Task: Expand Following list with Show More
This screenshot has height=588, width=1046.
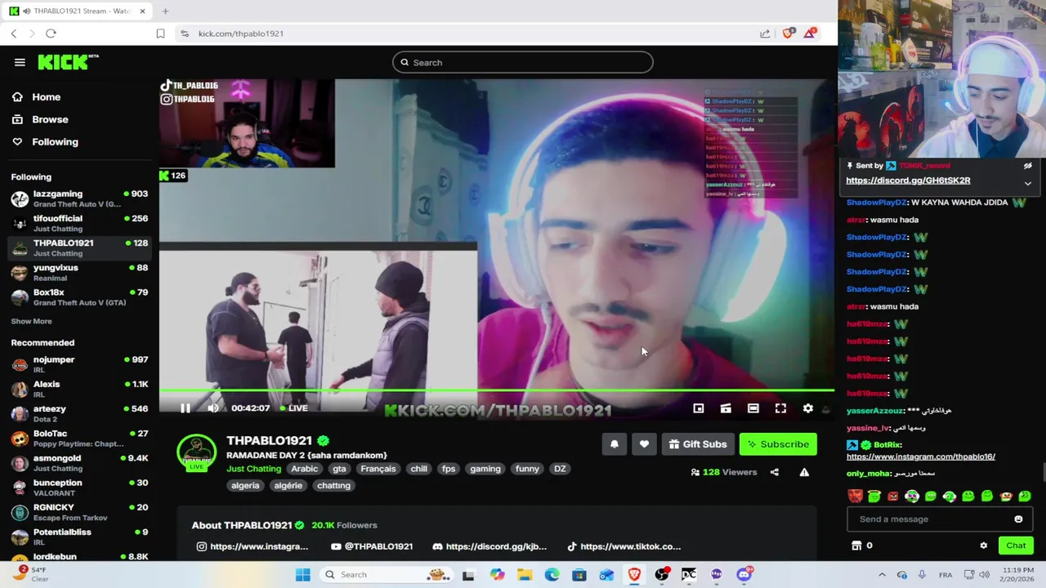Action: click(31, 321)
